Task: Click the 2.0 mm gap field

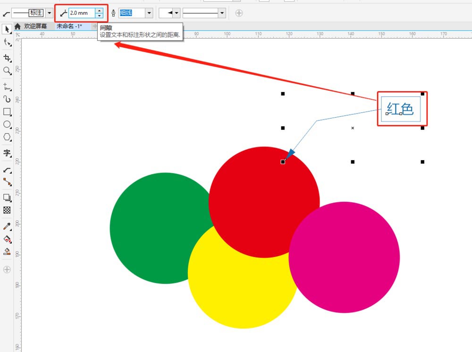Action: point(82,13)
